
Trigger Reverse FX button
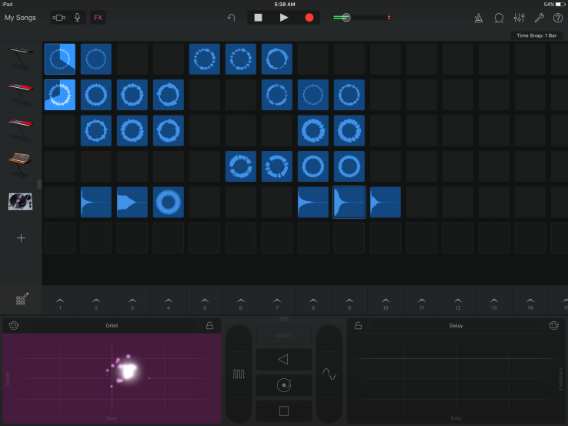(x=284, y=359)
